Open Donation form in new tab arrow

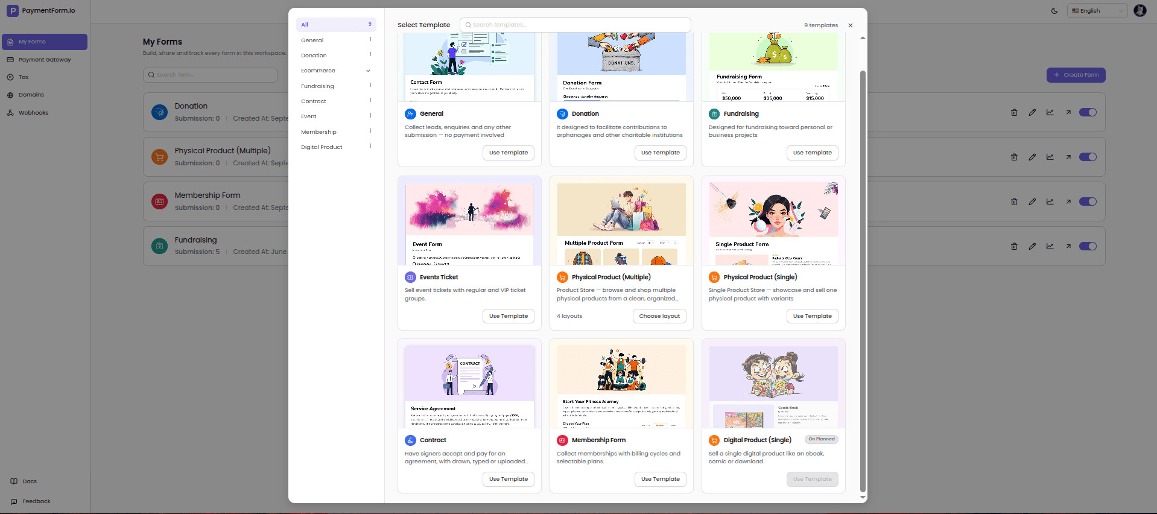[x=1068, y=112]
